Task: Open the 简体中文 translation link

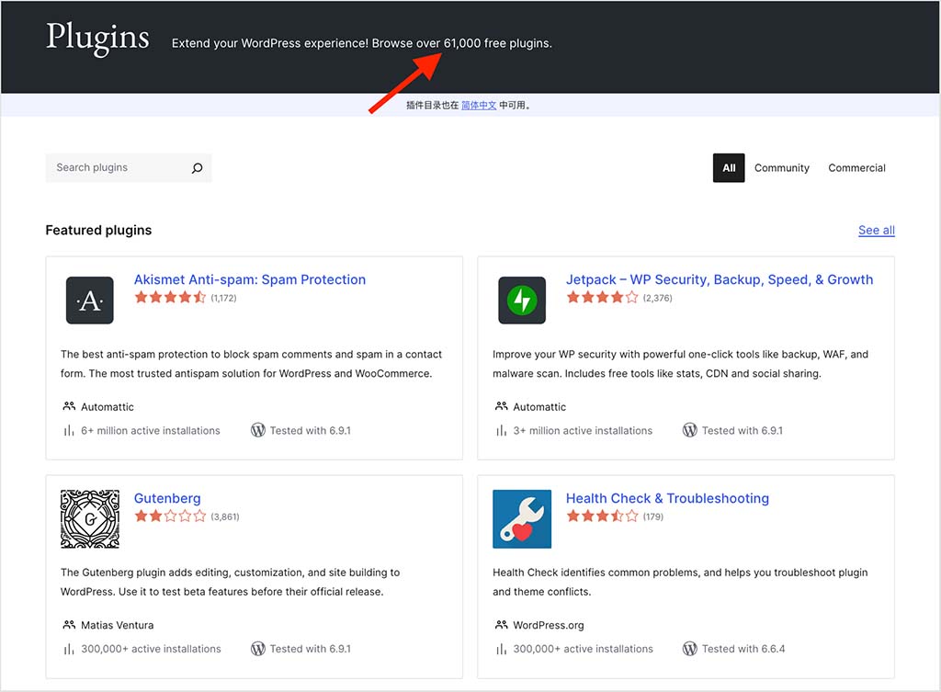Action: click(x=479, y=105)
